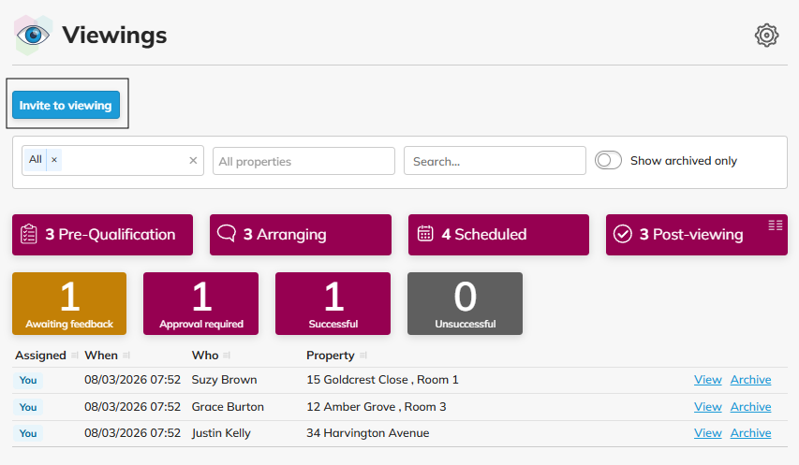This screenshot has height=465, width=799.
Task: Remove the 'All' filter tag
Action: click(54, 160)
